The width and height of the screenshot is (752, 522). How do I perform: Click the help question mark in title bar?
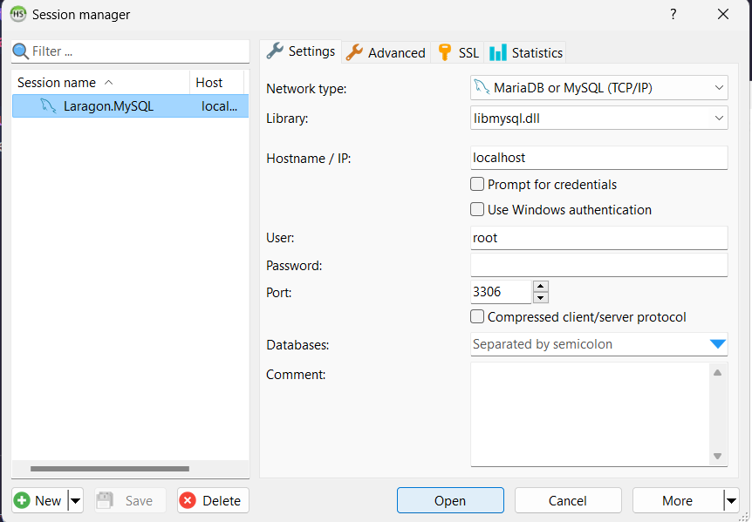point(673,14)
